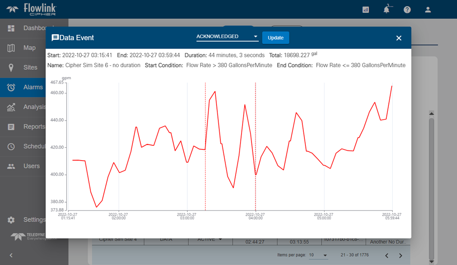Expand the ACTIVE status dropdown in table row
457x265 pixels.
click(x=210, y=240)
